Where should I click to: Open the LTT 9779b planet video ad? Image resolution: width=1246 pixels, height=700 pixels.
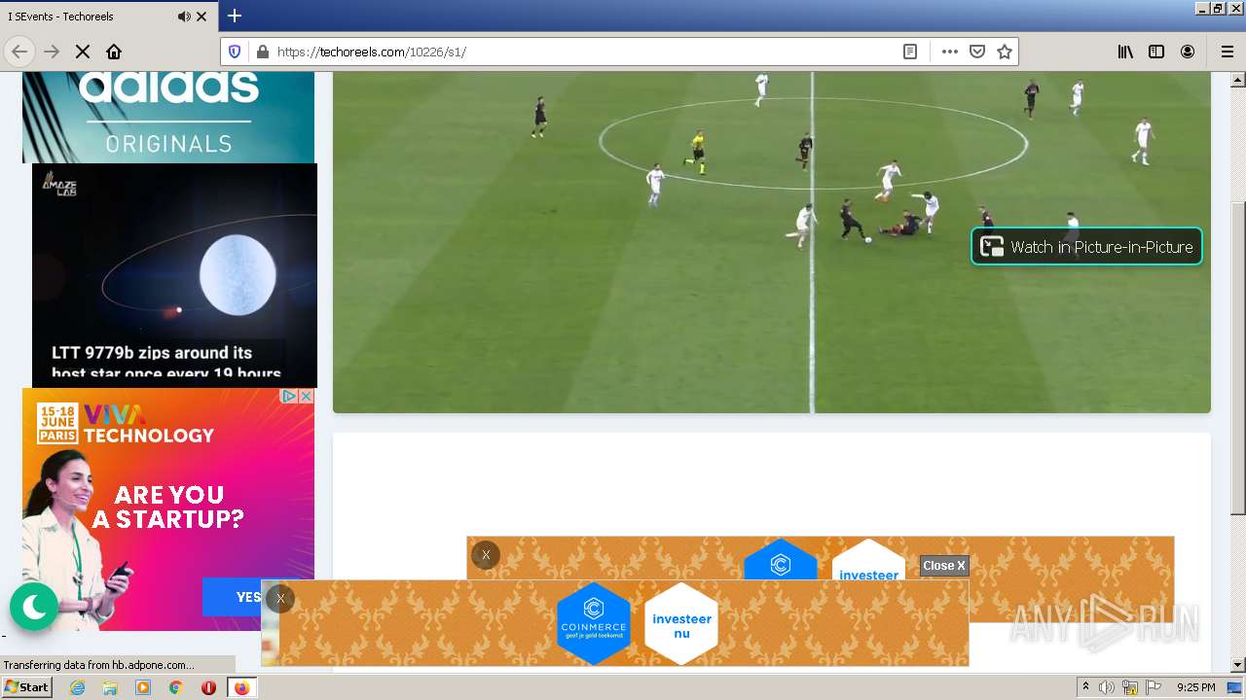174,275
